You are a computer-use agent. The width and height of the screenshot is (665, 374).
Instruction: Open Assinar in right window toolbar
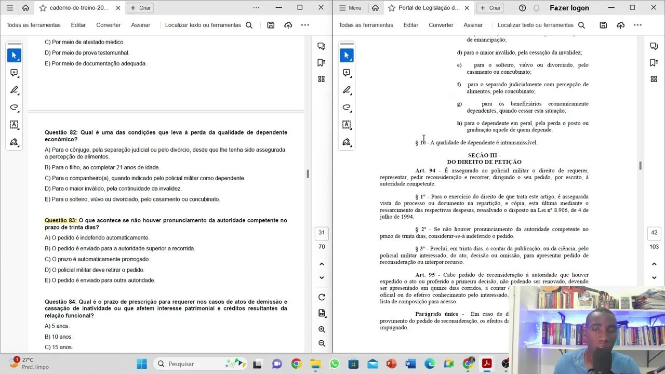tap(473, 25)
